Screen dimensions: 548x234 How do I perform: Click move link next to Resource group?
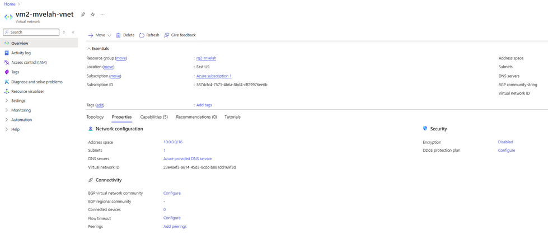pyautogui.click(x=121, y=58)
